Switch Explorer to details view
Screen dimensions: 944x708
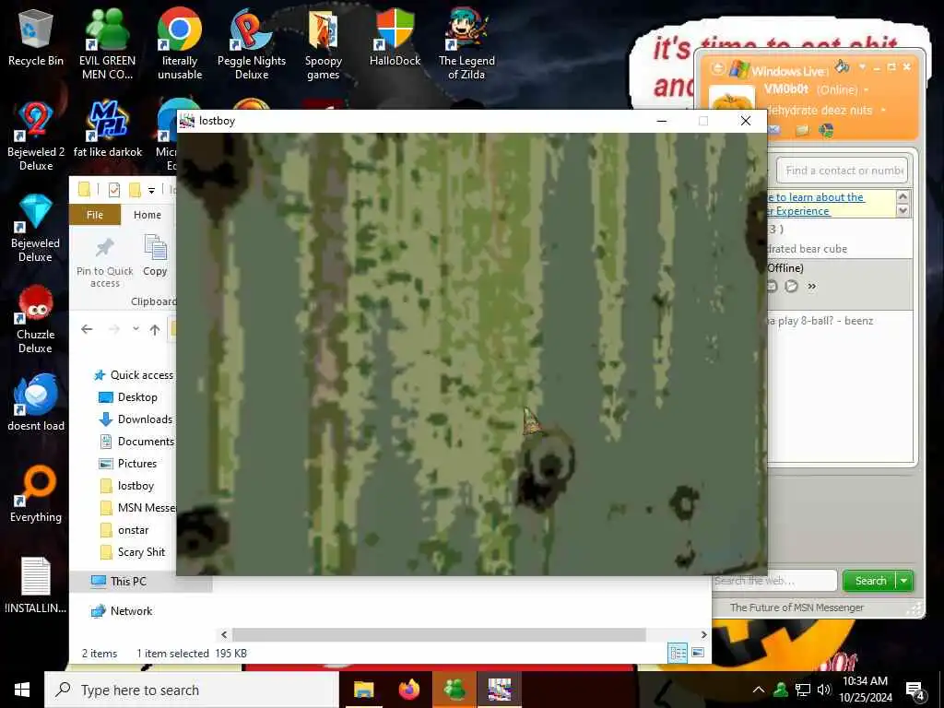(x=678, y=653)
